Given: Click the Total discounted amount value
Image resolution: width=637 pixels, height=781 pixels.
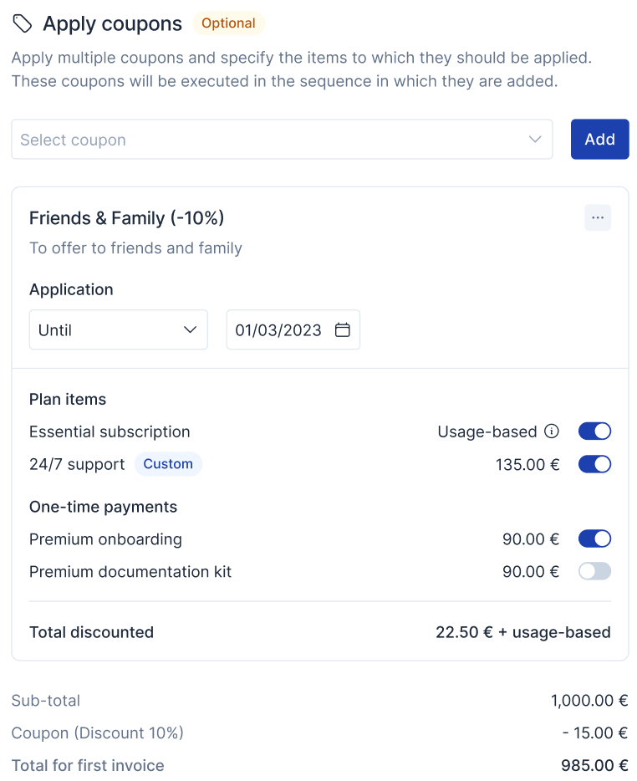Looking at the screenshot, I should (x=523, y=632).
